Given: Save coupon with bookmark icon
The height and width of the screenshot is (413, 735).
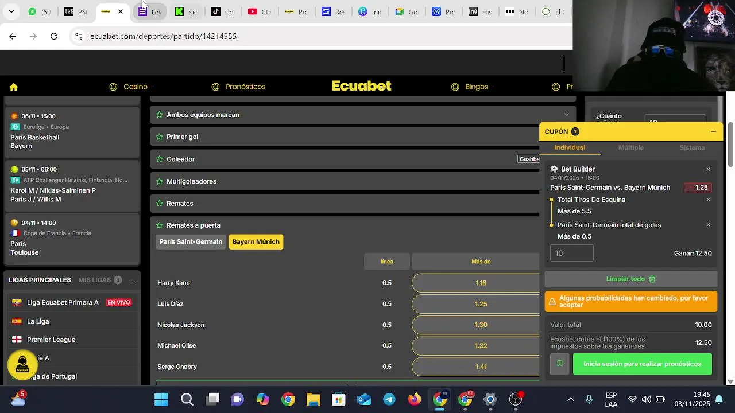Looking at the screenshot, I should point(559,364).
